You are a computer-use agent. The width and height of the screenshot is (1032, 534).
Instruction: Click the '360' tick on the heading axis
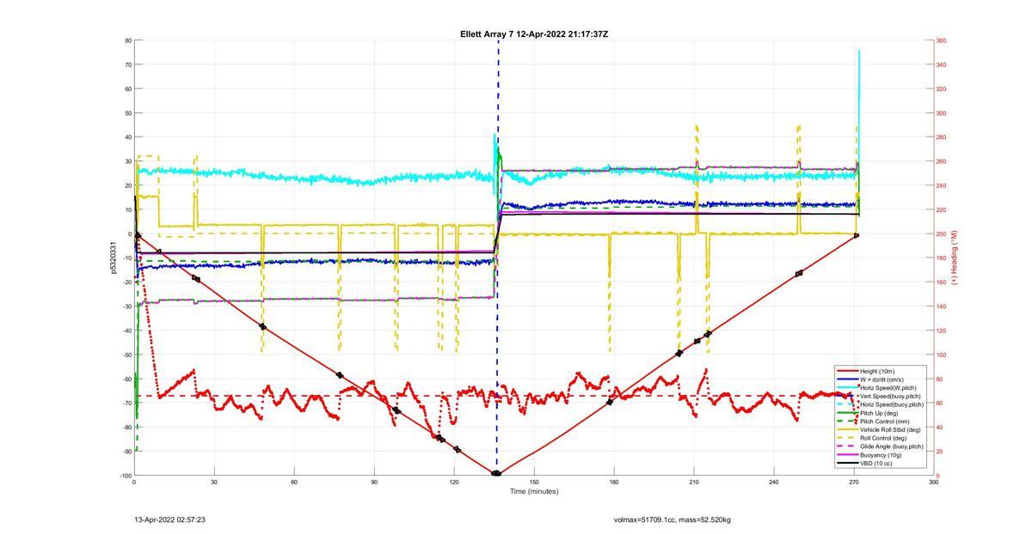click(x=943, y=40)
